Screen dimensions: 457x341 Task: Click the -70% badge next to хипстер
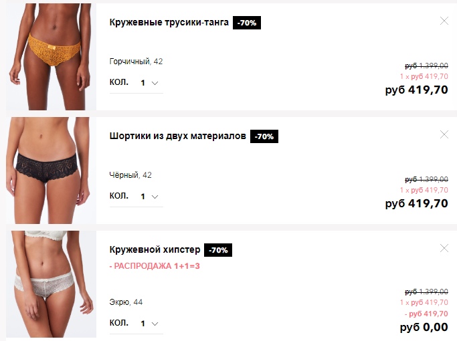pos(218,250)
